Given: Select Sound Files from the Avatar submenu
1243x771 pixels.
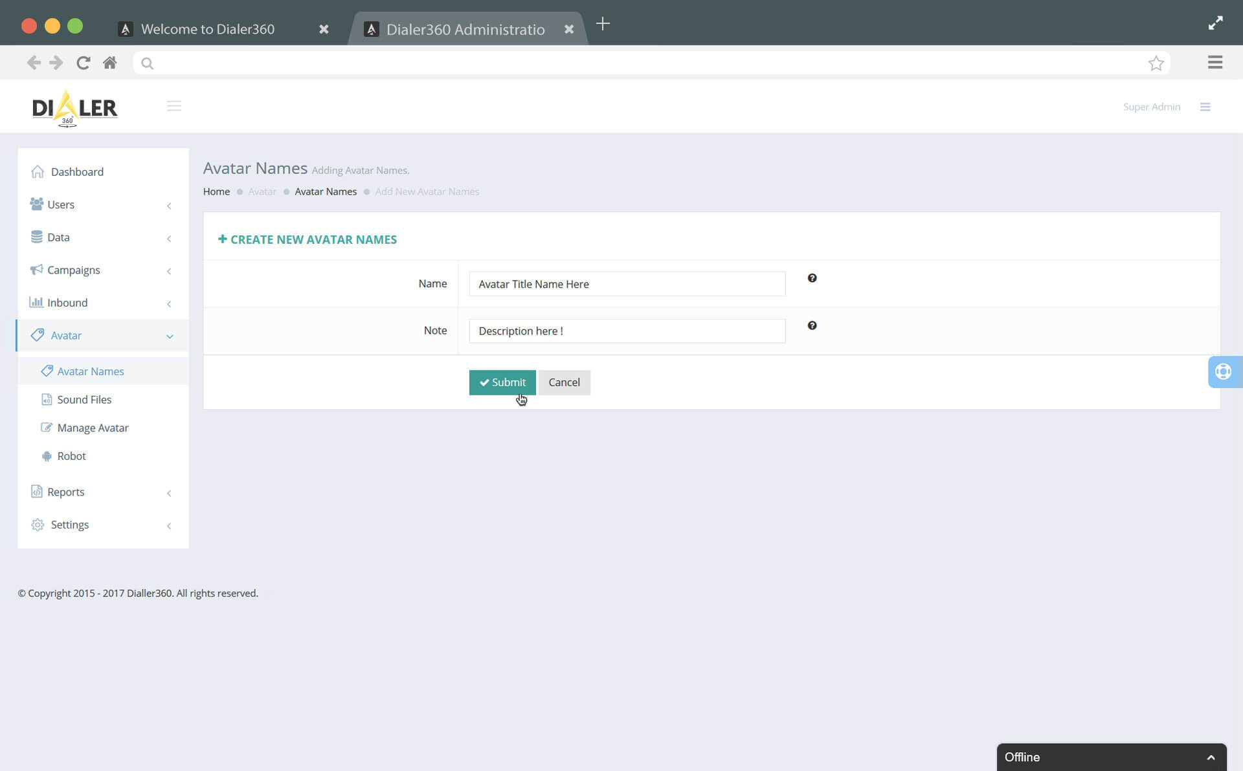Looking at the screenshot, I should 84,399.
